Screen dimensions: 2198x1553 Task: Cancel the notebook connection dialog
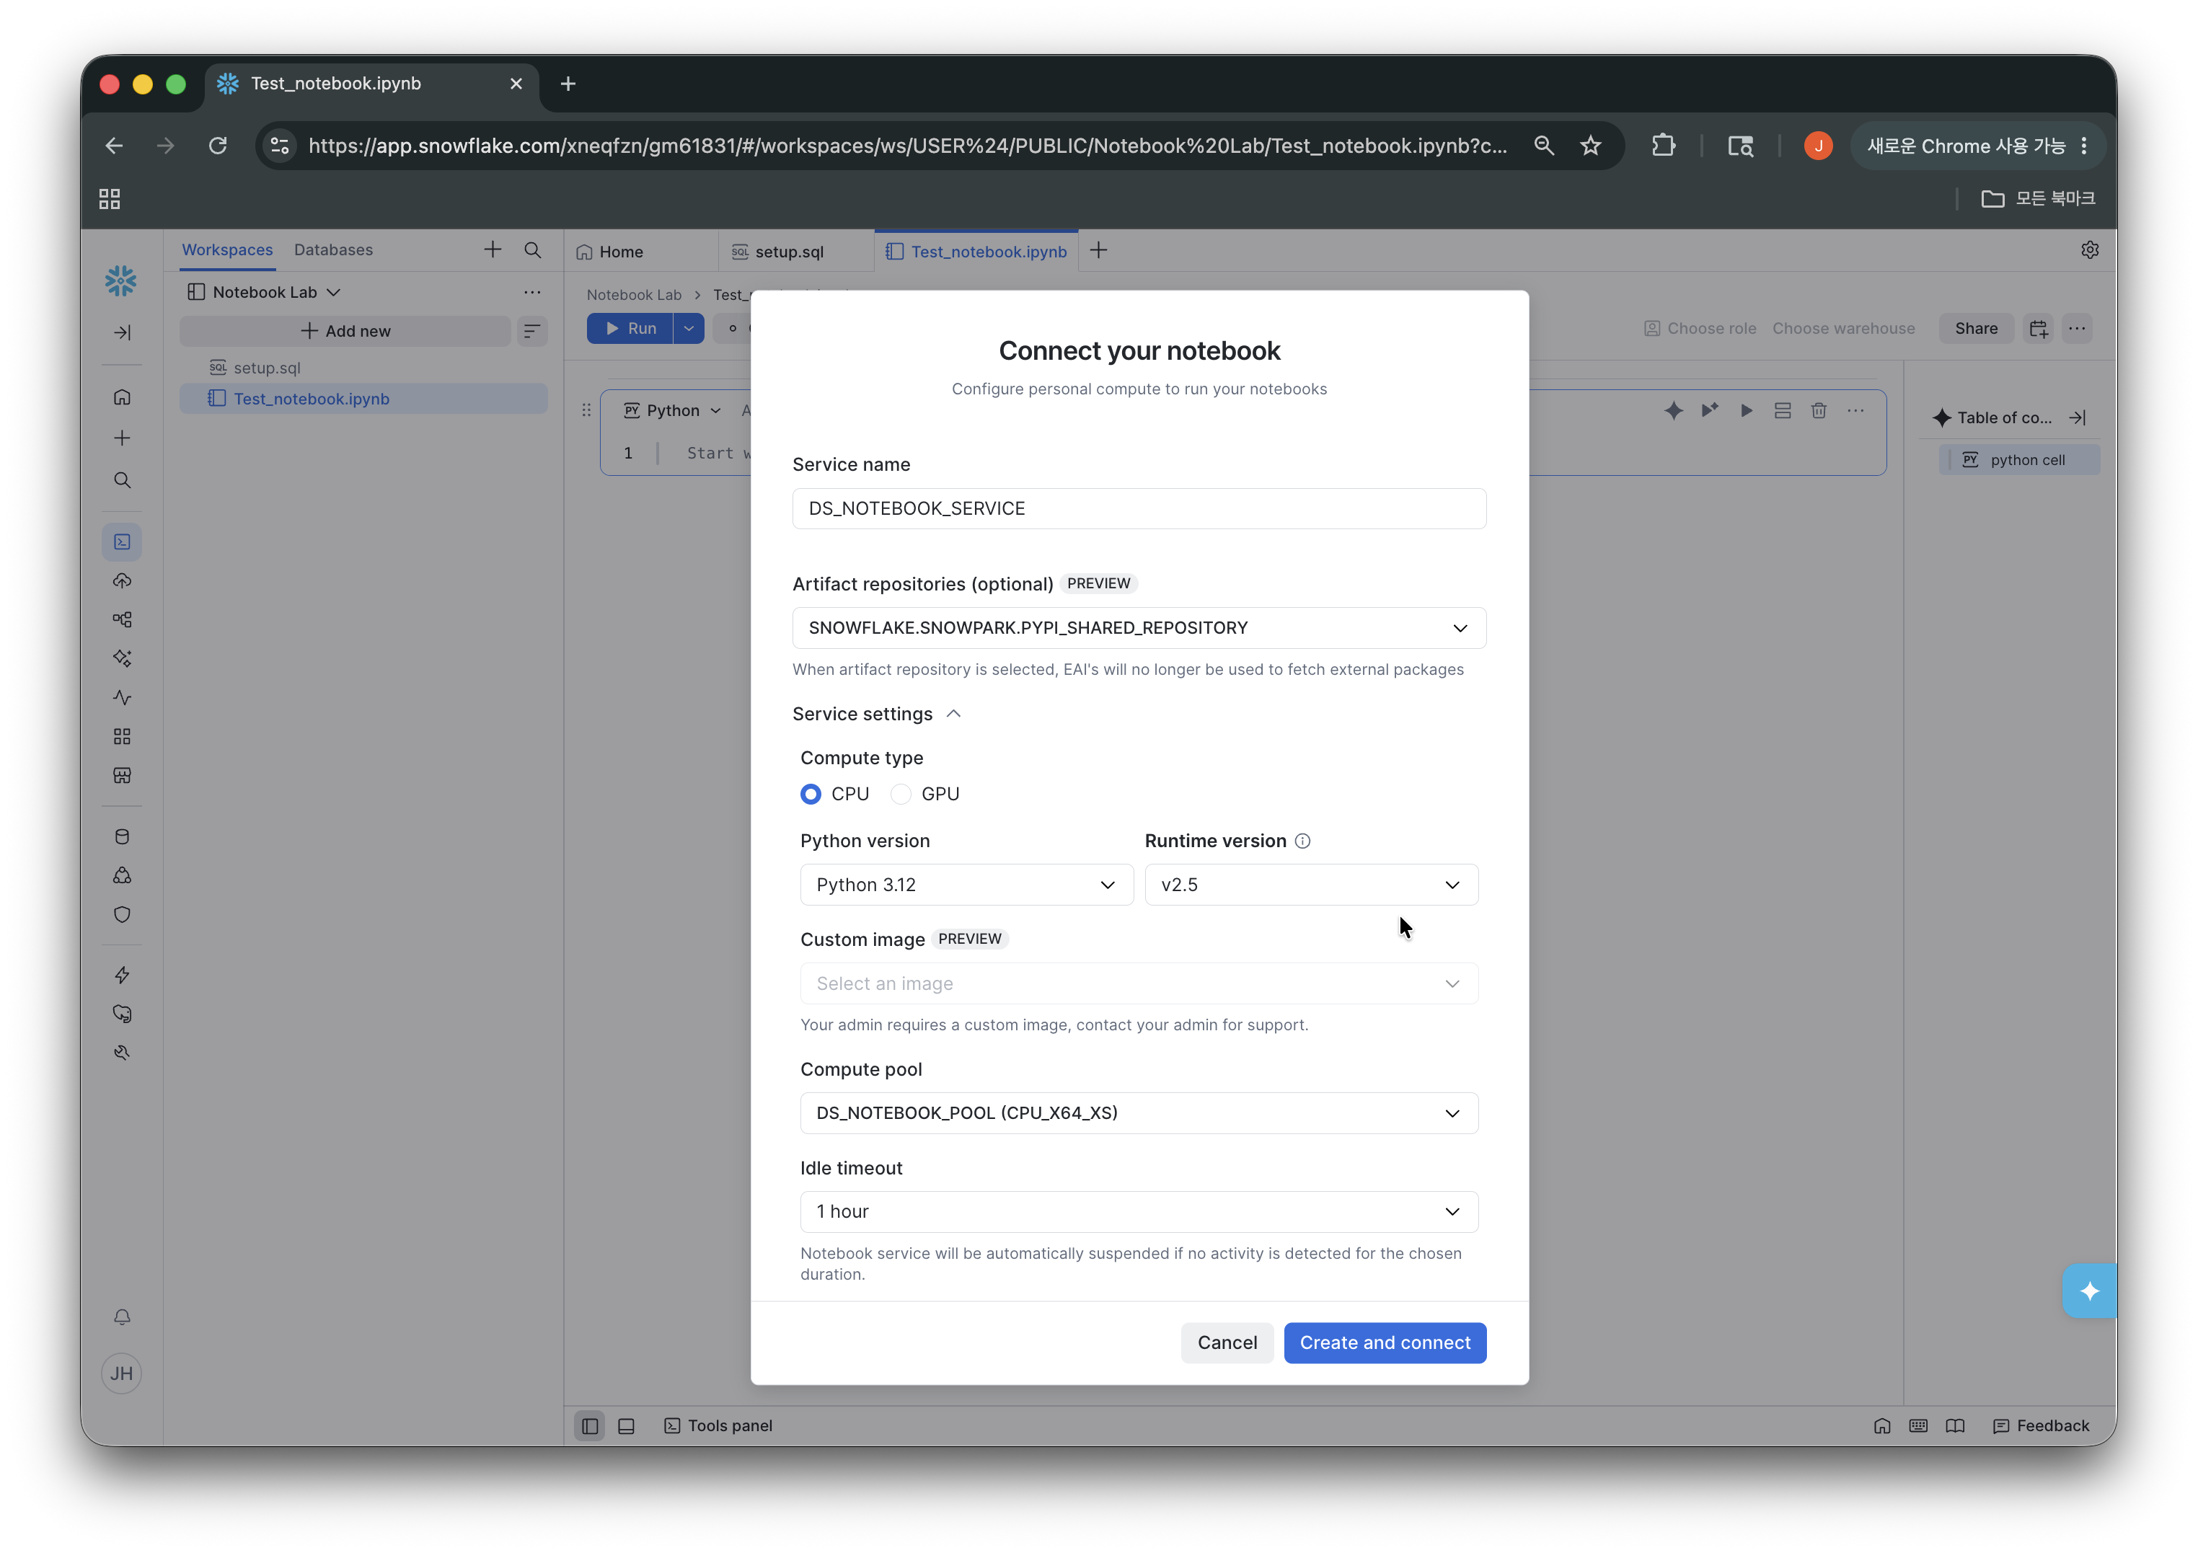point(1227,1342)
